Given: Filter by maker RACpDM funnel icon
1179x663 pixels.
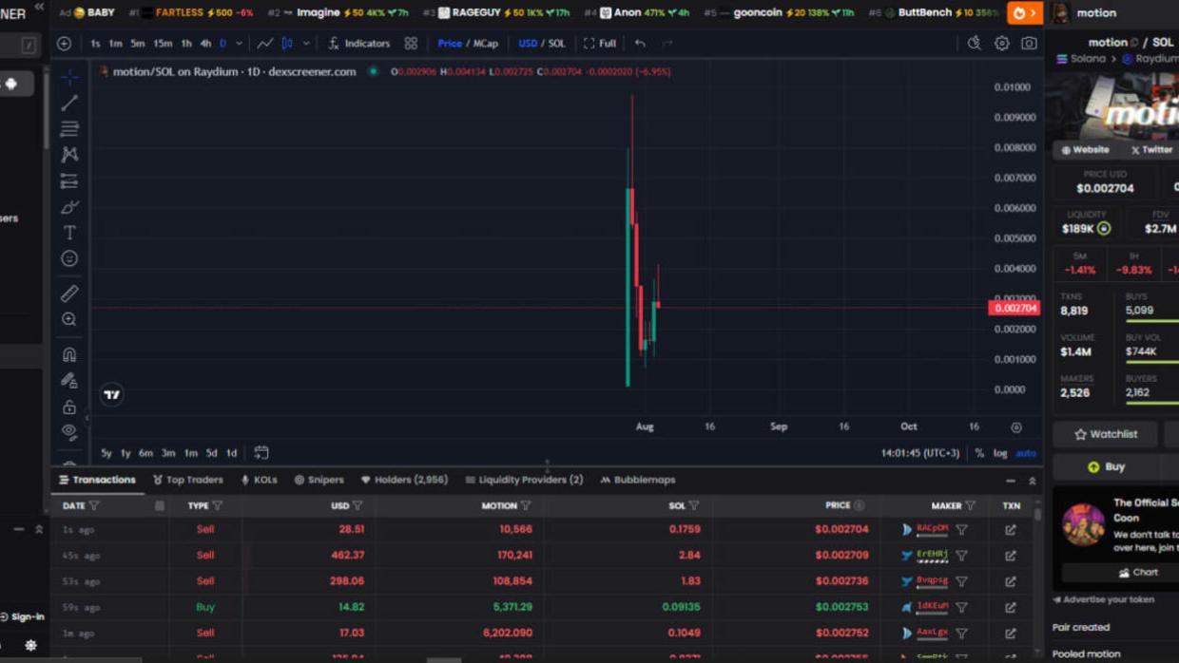Looking at the screenshot, I should 962,529.
